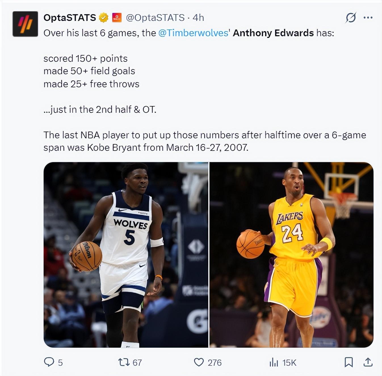Click the gold verified badge
Viewport: 382px width, 376px height.
click(104, 18)
